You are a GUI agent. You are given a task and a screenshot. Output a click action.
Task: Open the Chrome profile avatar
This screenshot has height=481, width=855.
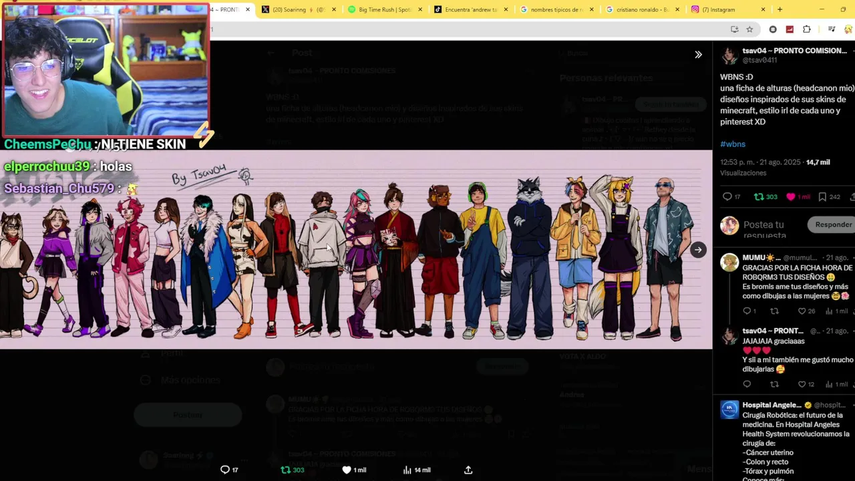click(848, 29)
